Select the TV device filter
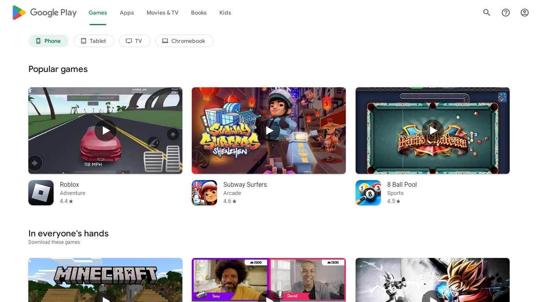 [135, 41]
